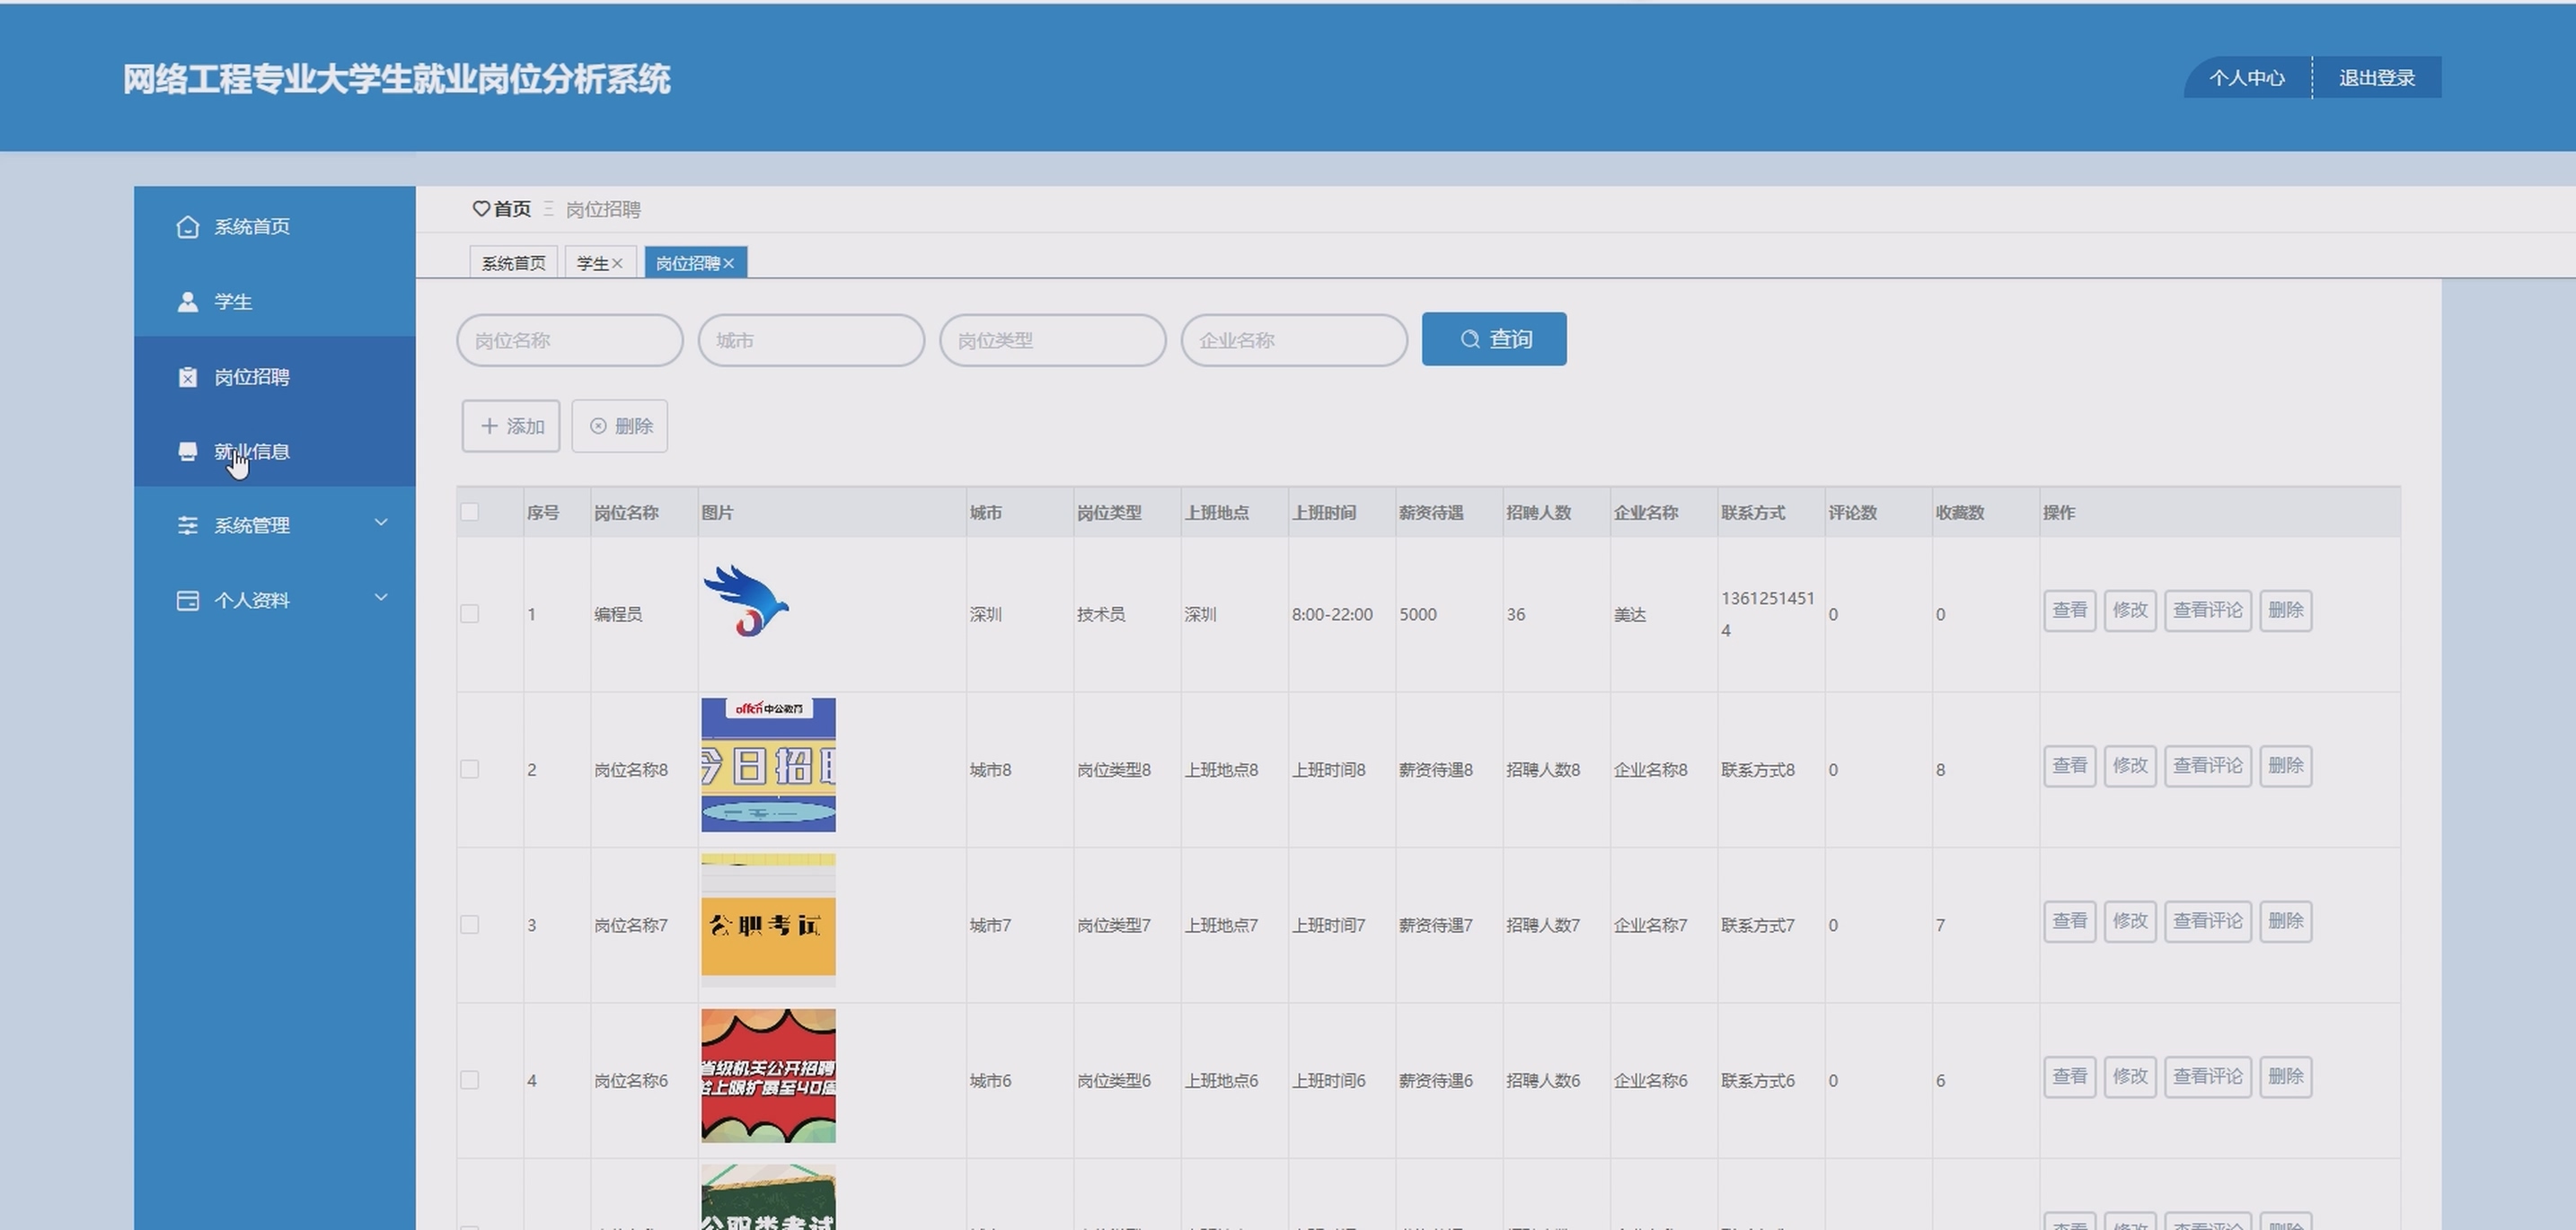The image size is (2576, 1230).
Task: Close the 岗位招聘 tab with its X
Action: click(729, 264)
